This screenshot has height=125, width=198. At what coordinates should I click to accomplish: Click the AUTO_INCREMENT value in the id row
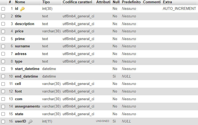click(179, 8)
